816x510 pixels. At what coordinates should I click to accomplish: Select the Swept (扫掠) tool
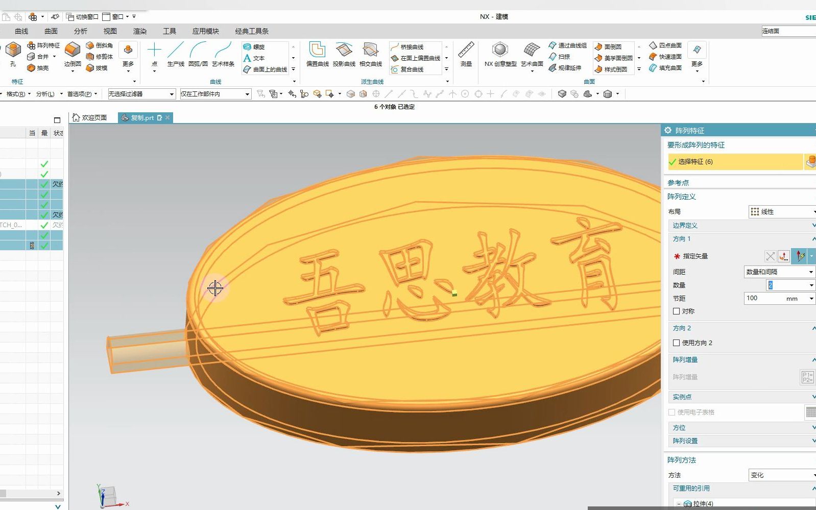point(559,57)
